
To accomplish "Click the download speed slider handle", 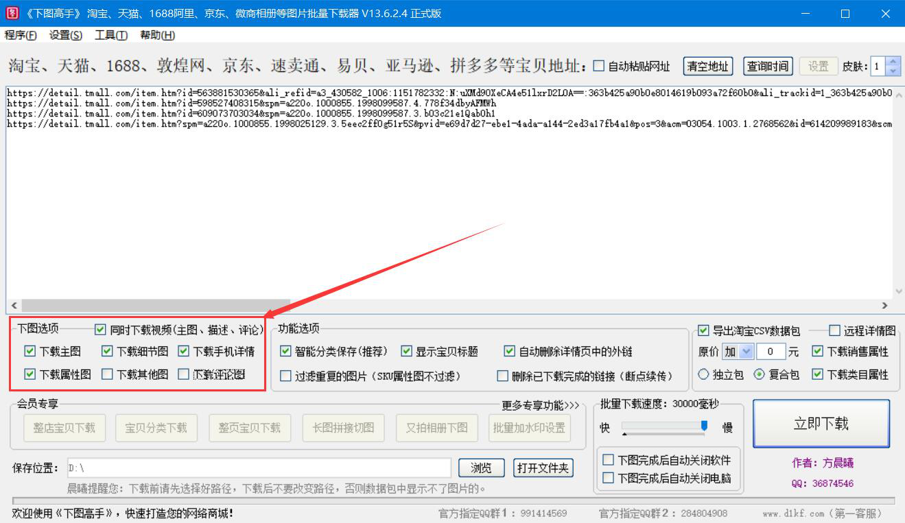I will coord(704,426).
